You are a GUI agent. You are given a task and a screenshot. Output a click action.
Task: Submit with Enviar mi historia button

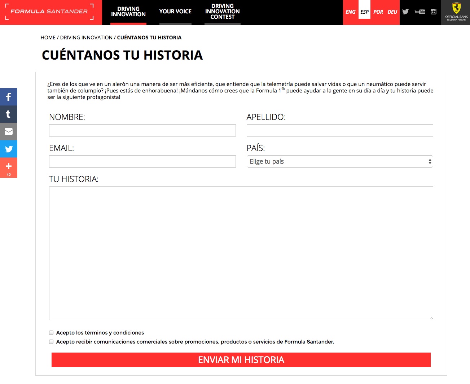pyautogui.click(x=241, y=360)
